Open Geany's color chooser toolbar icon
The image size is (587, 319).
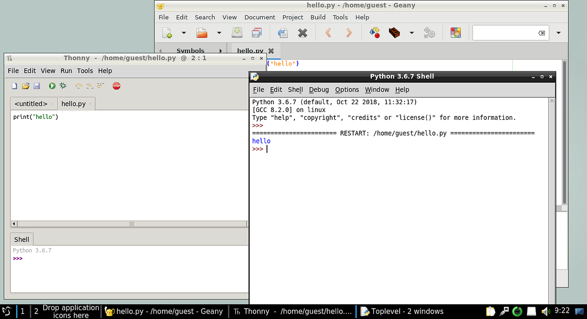(x=455, y=33)
